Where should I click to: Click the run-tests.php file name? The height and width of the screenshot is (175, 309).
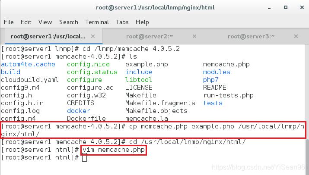[x=228, y=95]
